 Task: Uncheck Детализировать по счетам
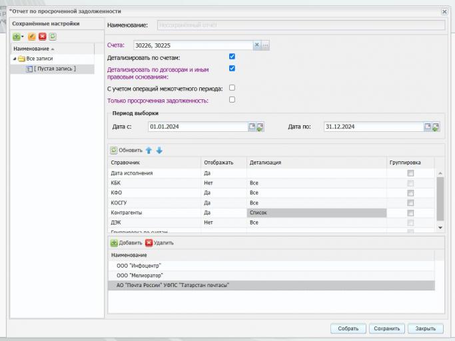232,57
